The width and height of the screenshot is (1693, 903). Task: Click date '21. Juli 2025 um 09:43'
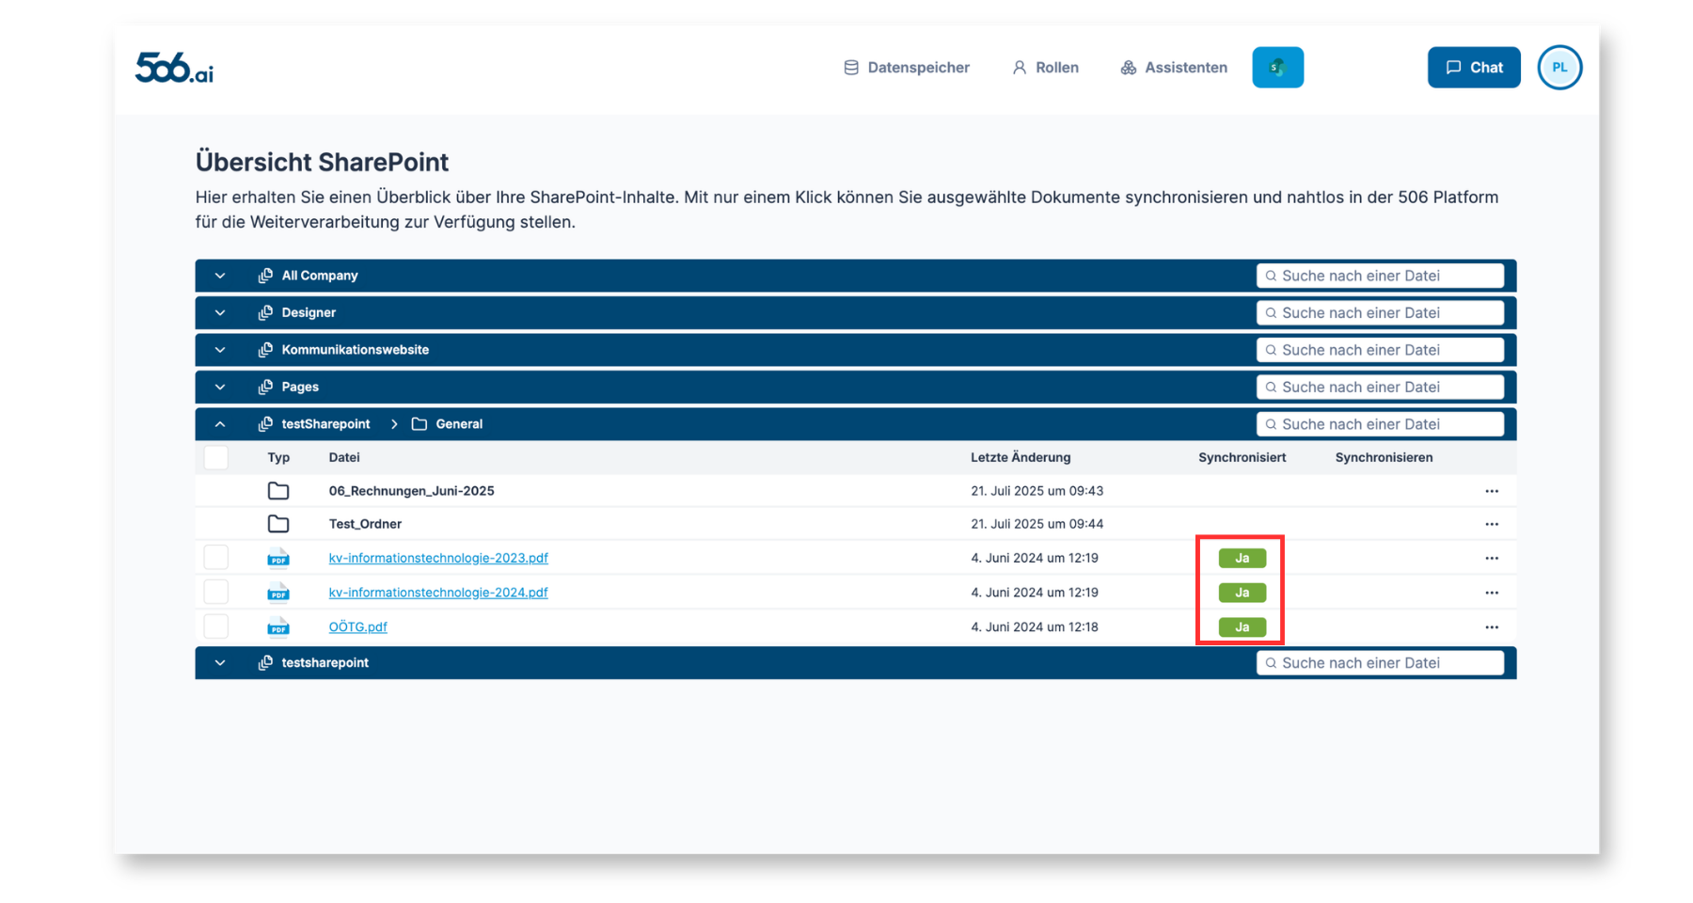(x=1036, y=491)
